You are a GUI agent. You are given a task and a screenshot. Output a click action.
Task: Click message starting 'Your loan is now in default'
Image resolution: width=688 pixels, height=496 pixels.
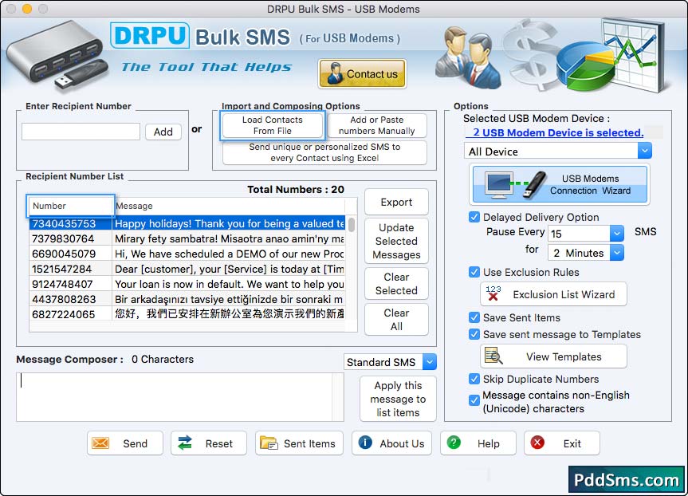point(229,284)
